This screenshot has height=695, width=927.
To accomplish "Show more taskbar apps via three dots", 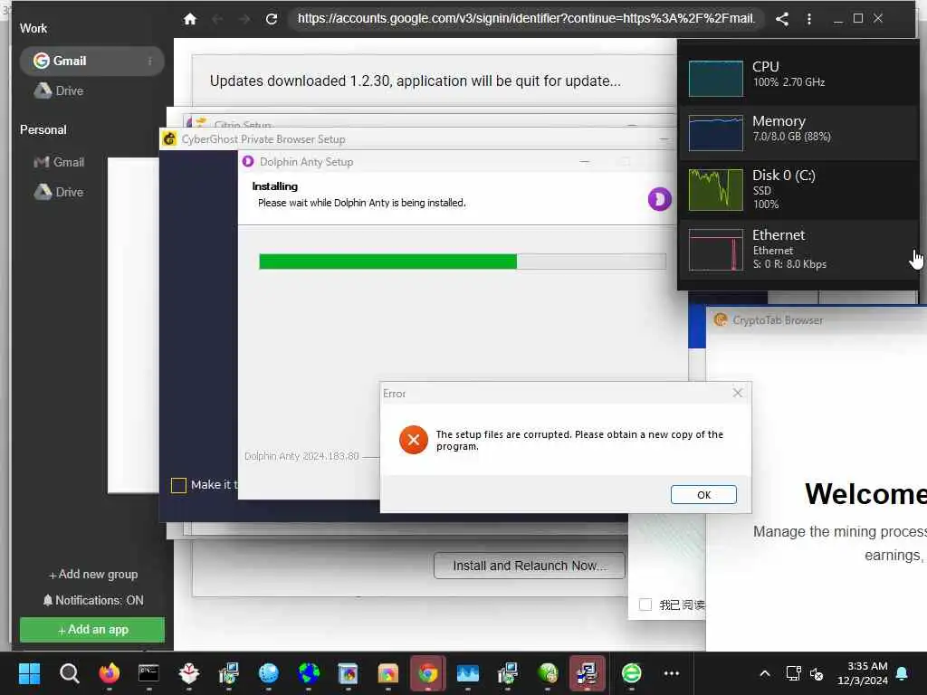I will coord(672,673).
